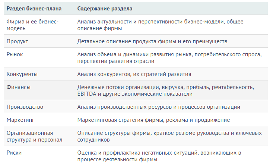Select 'Анализ производственных ресурсов' description cell
This screenshot has height=168, width=270.
click(159, 107)
